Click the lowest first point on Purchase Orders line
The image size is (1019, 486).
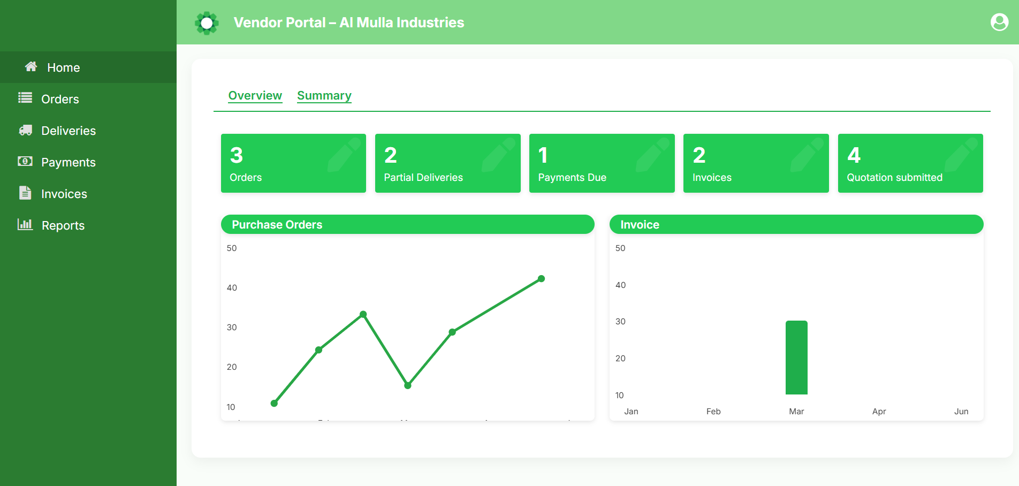pyautogui.click(x=274, y=403)
